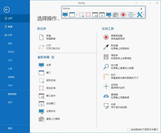Click the 全屏 monitor icon
Viewport: 161px width, 133px height.
(41, 65)
